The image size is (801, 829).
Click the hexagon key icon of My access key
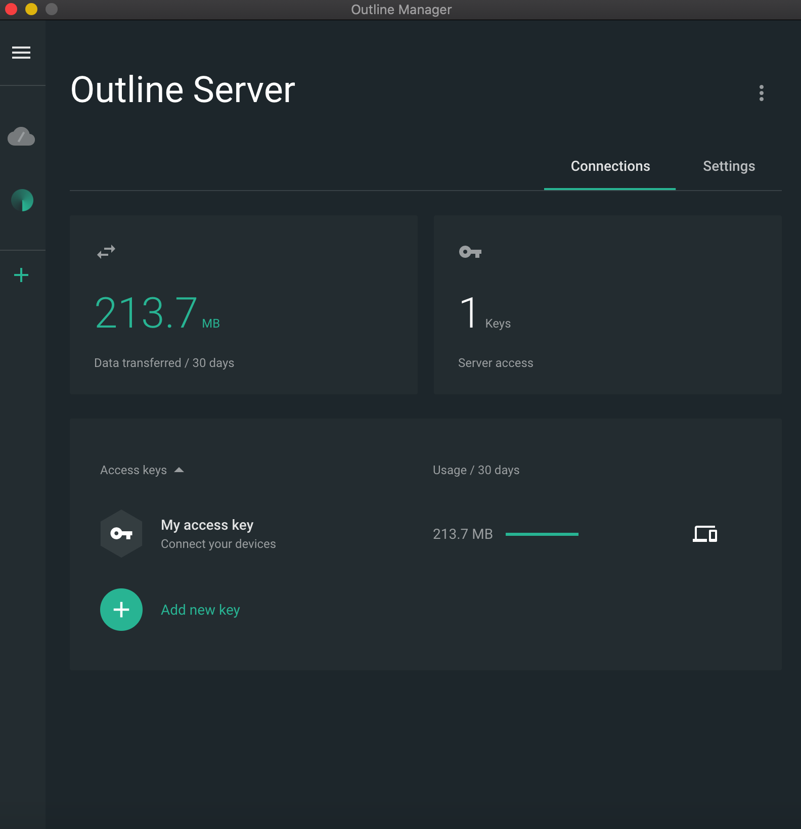121,534
